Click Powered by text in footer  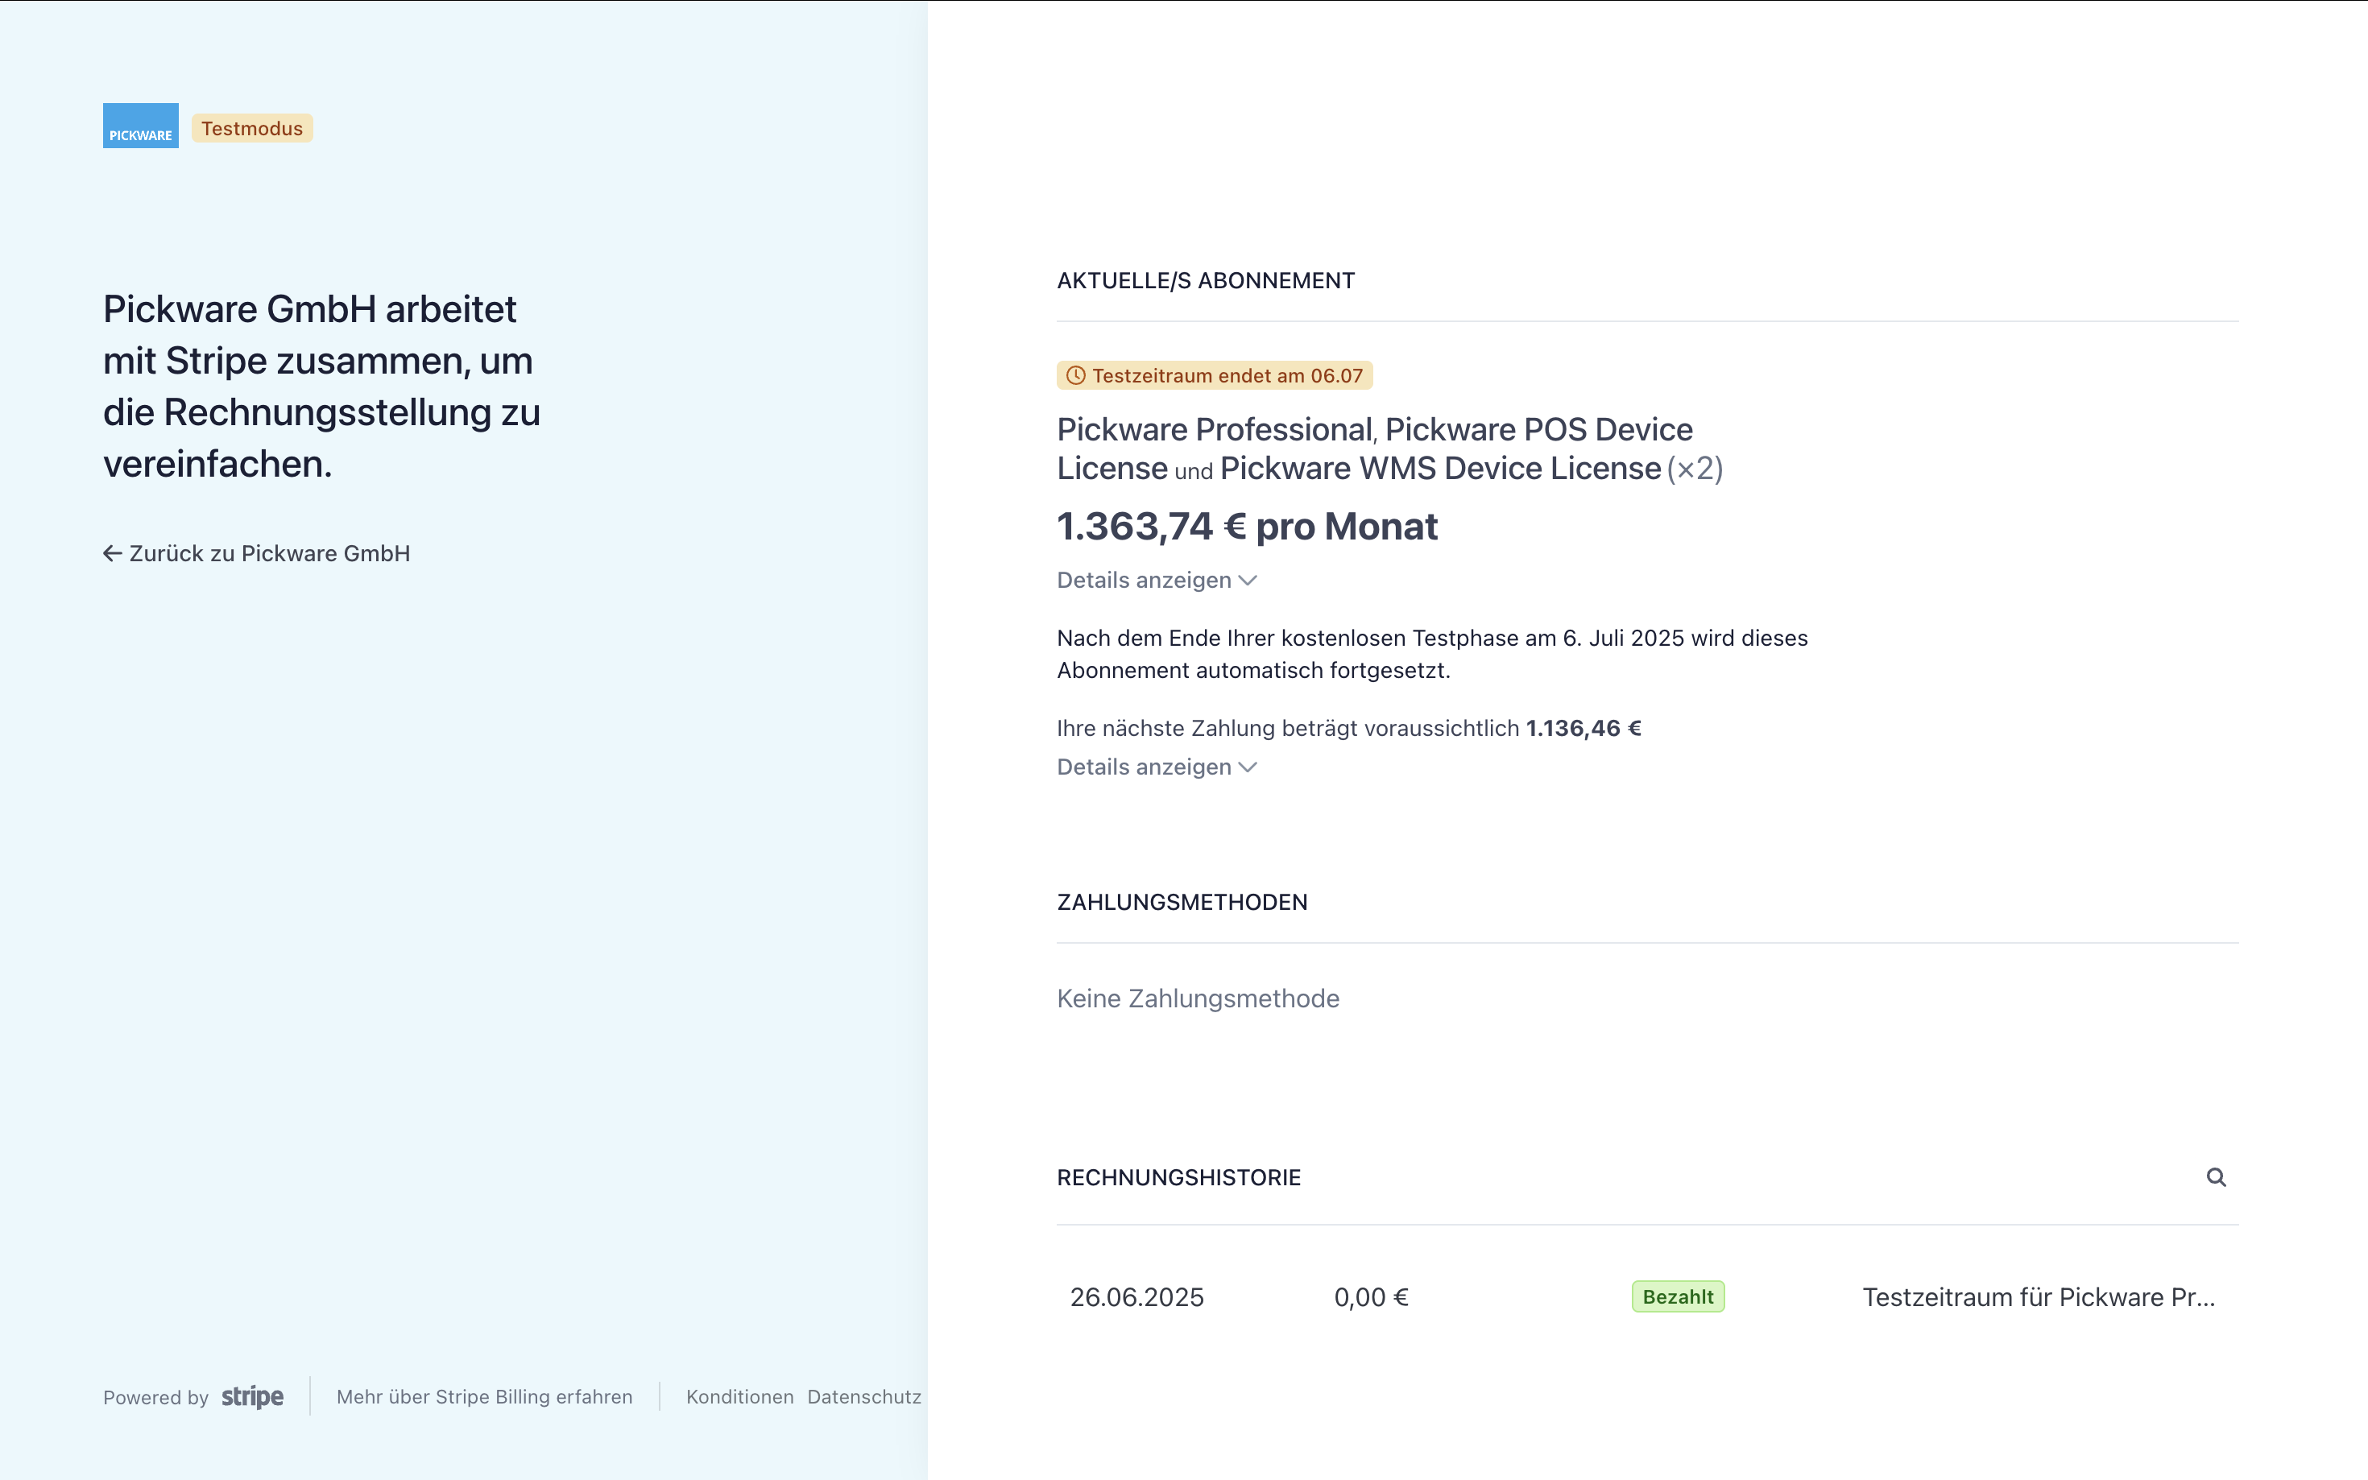[155, 1398]
